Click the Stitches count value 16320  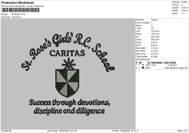pyautogui.click(x=185, y=2)
